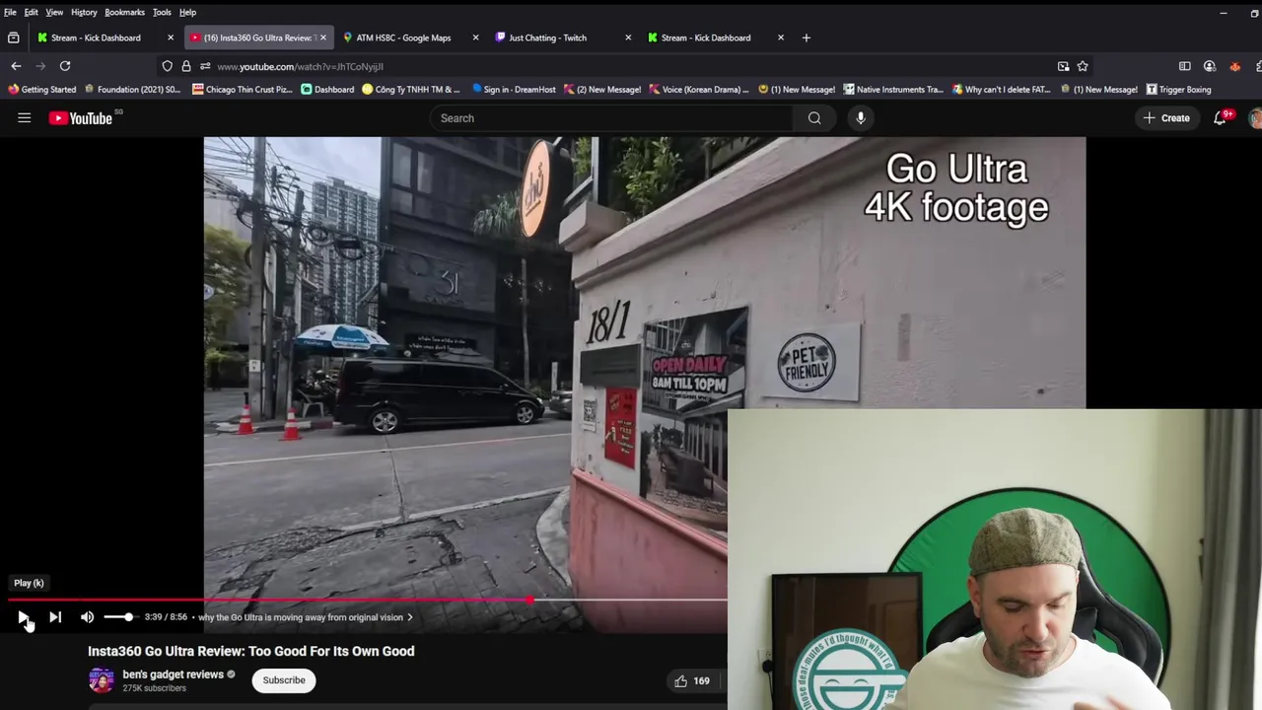Open the Firefox File menu
Image resolution: width=1262 pixels, height=710 pixels.
[10, 12]
